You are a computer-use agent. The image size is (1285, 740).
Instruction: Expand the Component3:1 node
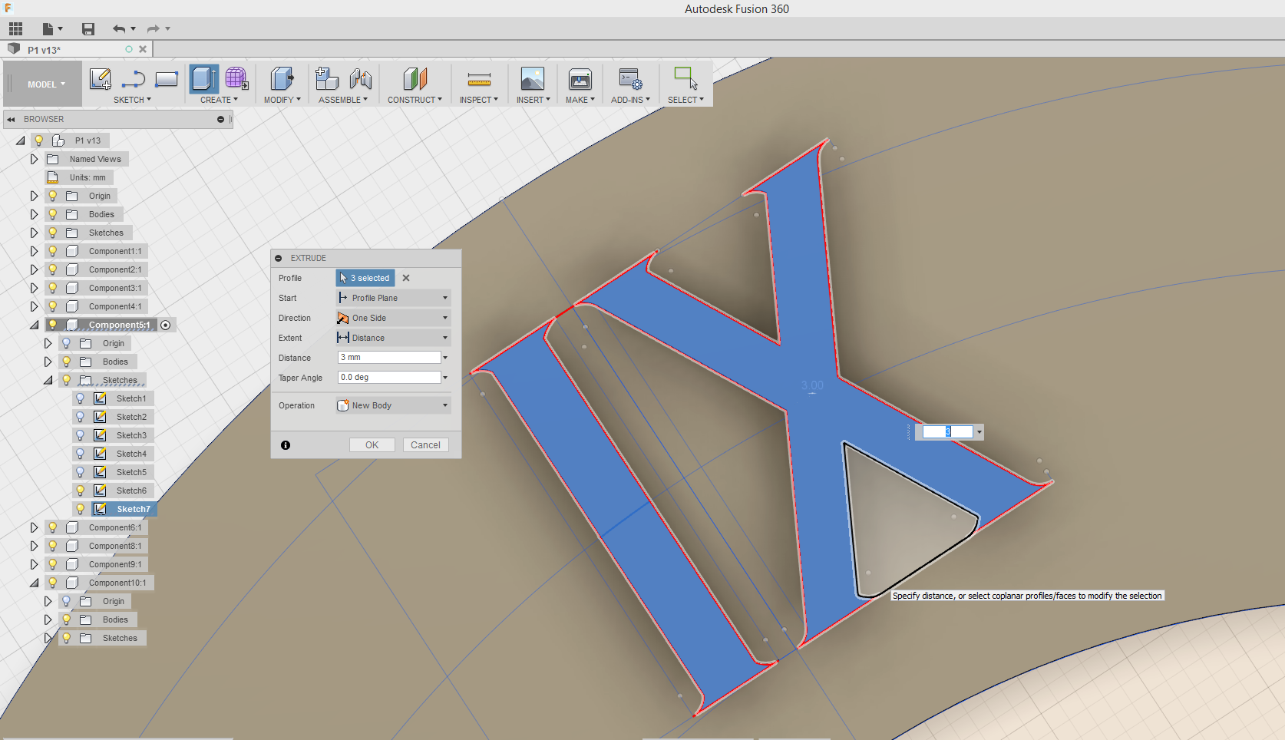click(x=34, y=288)
